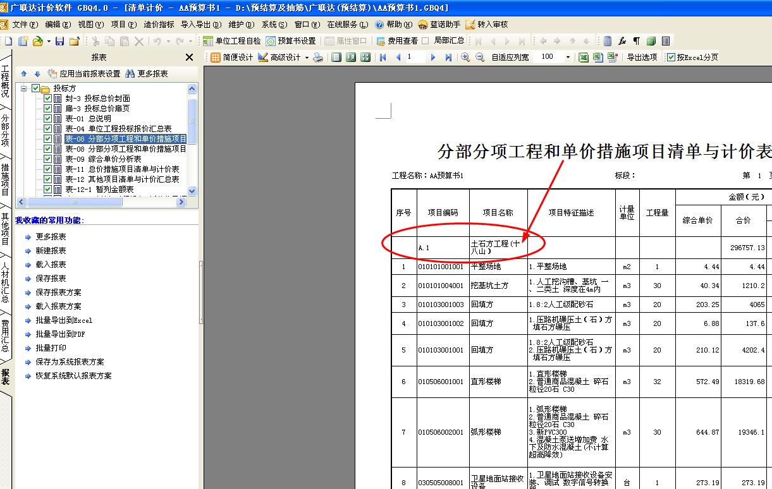
Task: Click the list view icon after green cube
Action: pyautogui.click(x=666, y=41)
